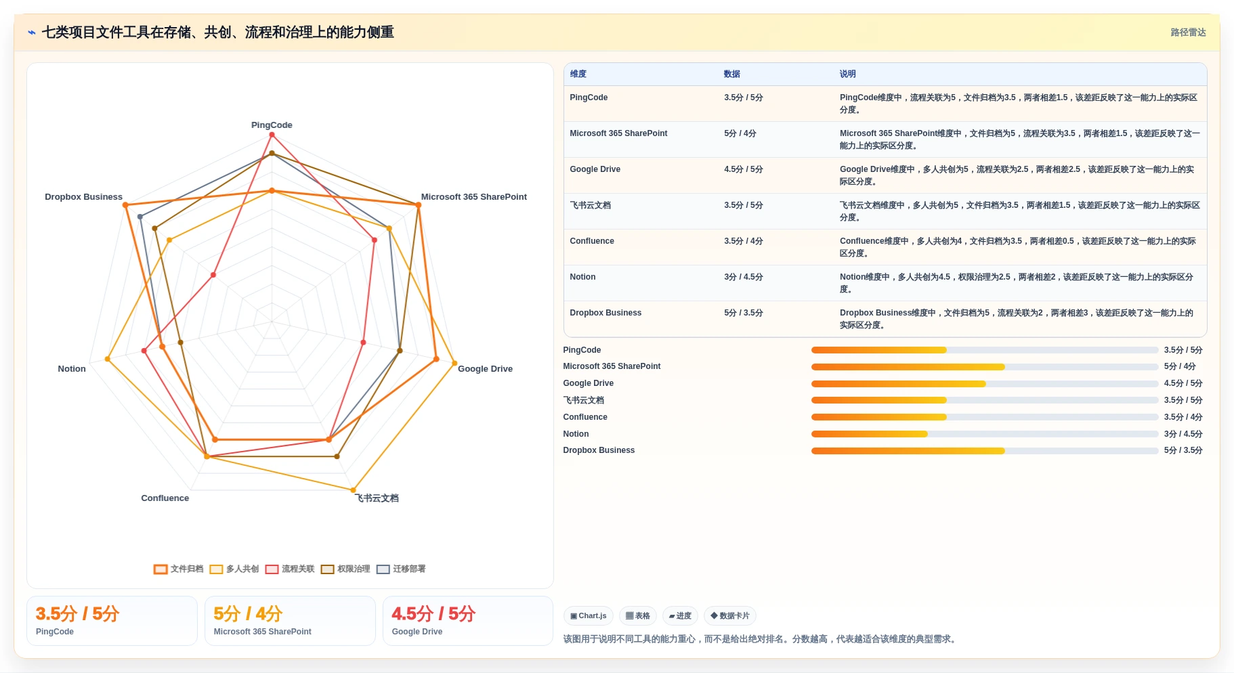1234x673 pixels.
Task: Click the chart title heading text
Action: tap(218, 32)
